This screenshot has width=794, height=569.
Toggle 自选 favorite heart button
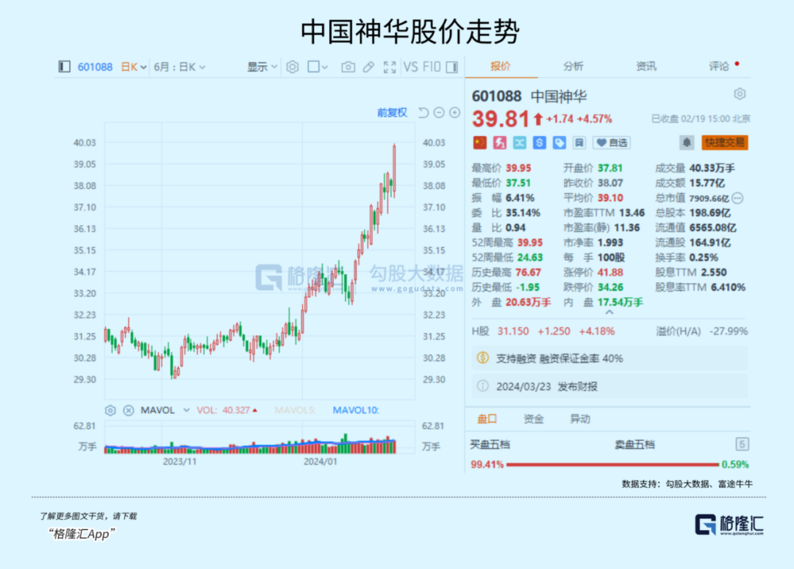point(611,143)
